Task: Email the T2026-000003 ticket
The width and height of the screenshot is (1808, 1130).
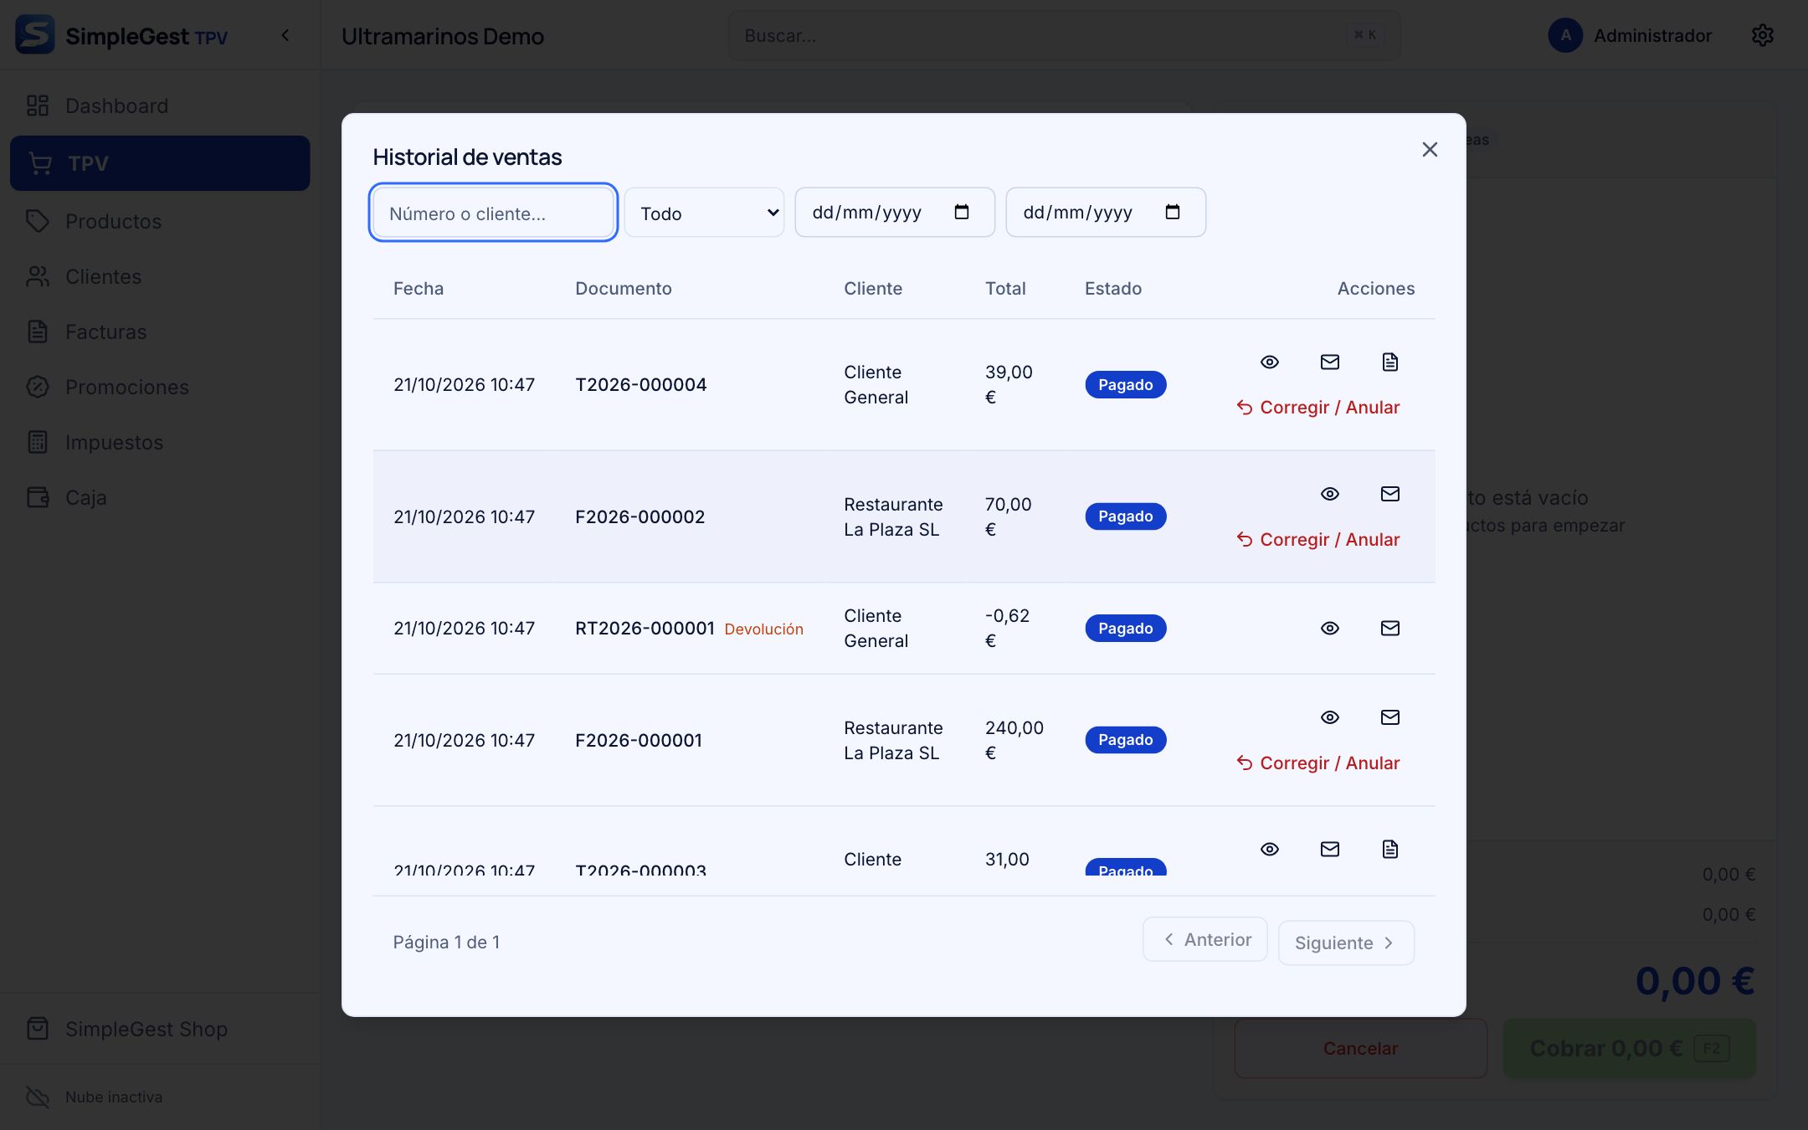Action: (1329, 849)
